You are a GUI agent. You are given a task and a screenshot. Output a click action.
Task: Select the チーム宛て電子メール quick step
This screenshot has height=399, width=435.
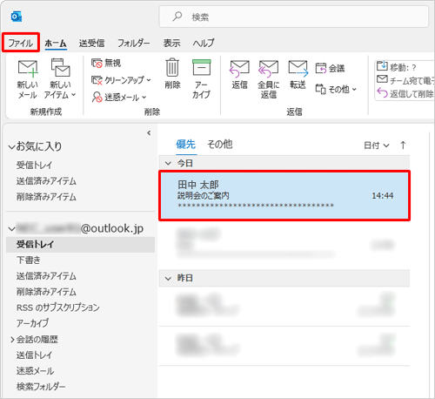pyautogui.click(x=405, y=80)
